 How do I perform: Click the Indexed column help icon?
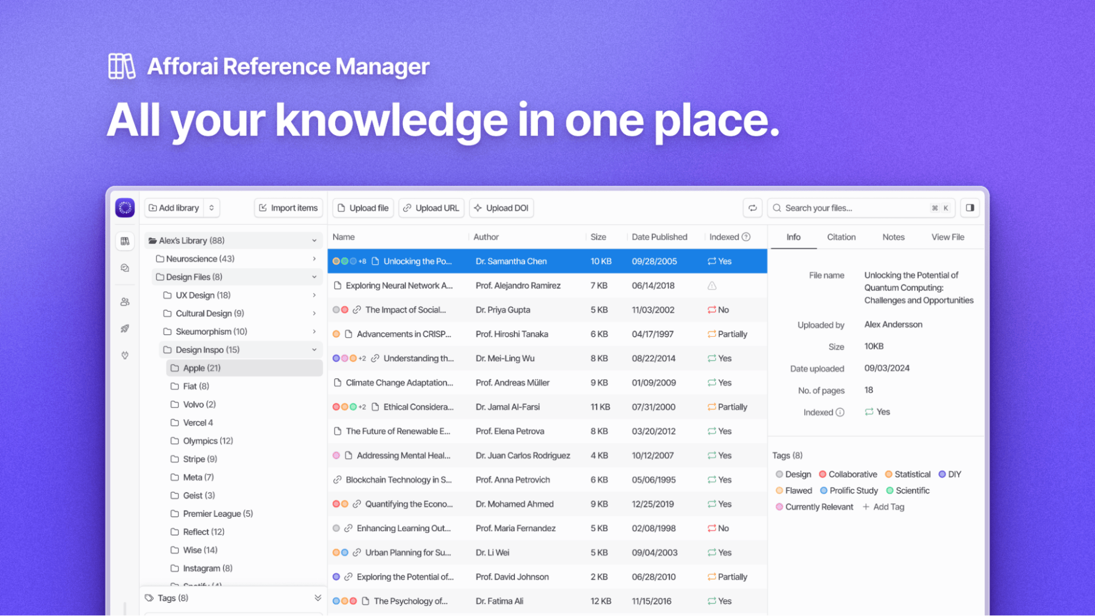[746, 237]
